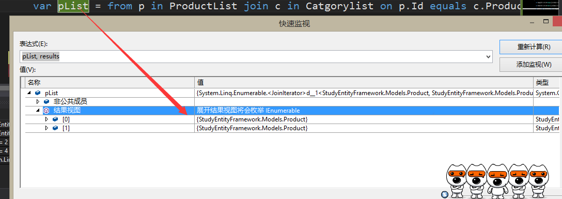Click the JoinIterator value of pList
The height and width of the screenshot is (199, 562).
364,93
